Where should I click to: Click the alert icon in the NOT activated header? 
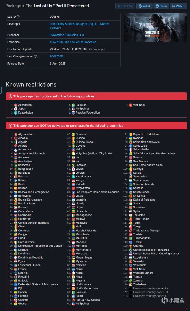coord(10,126)
